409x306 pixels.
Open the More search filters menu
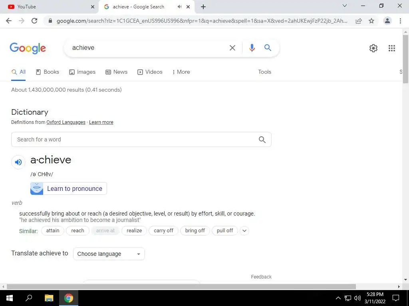181,72
